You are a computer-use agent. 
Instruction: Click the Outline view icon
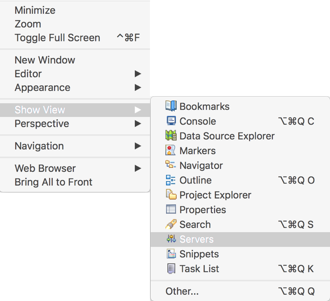coord(170,180)
